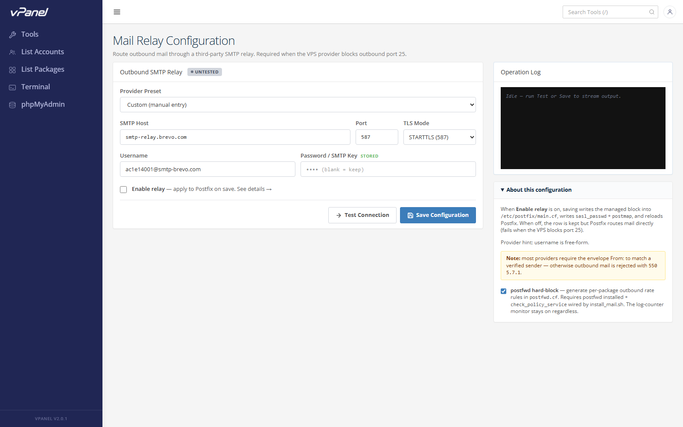The height and width of the screenshot is (427, 683).
Task: Uncheck the postfwd hard-block checkbox
Action: click(x=503, y=291)
